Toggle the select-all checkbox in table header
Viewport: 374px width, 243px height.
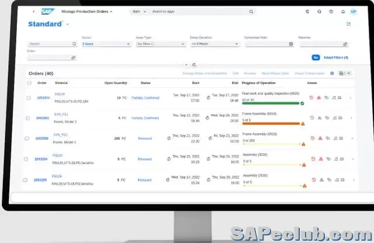(x=29, y=83)
